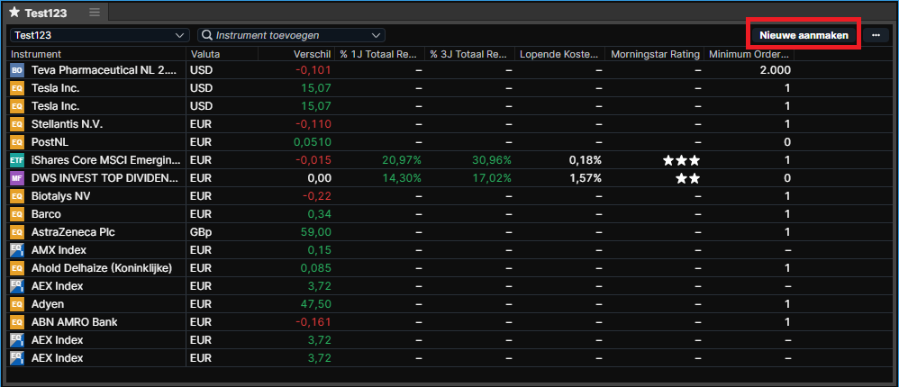Sort by the Lopende Koste... column header
Viewport: 899px width, 387px height.
[559, 54]
